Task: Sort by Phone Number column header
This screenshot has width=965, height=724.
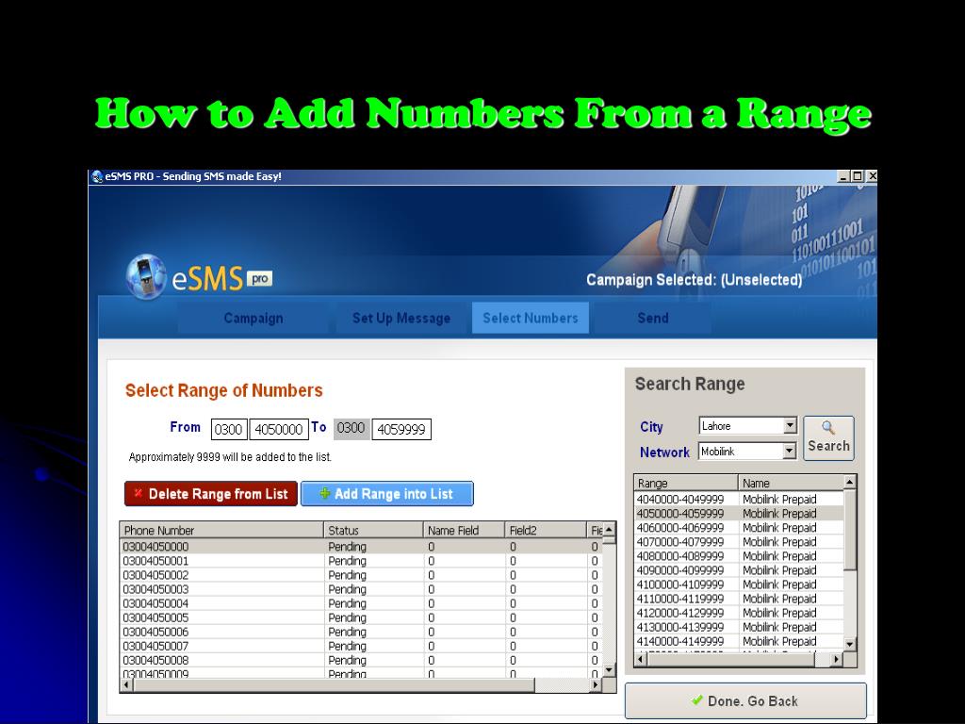Action: click(x=221, y=530)
